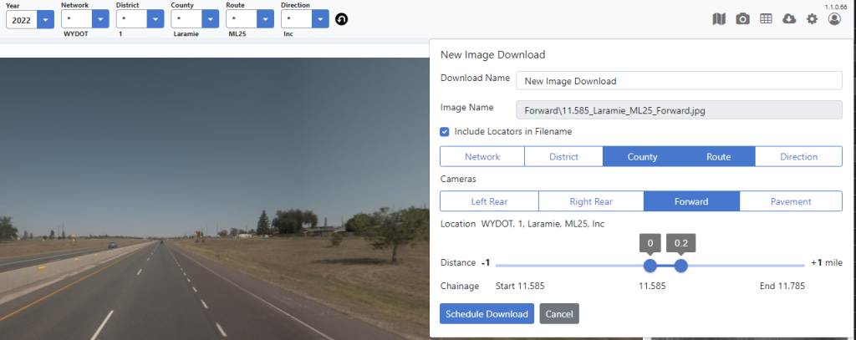856x340 pixels.
Task: Select the Pavement camera
Action: click(790, 201)
